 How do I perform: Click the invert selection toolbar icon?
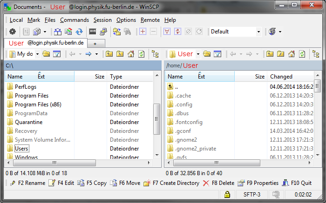(178, 32)
